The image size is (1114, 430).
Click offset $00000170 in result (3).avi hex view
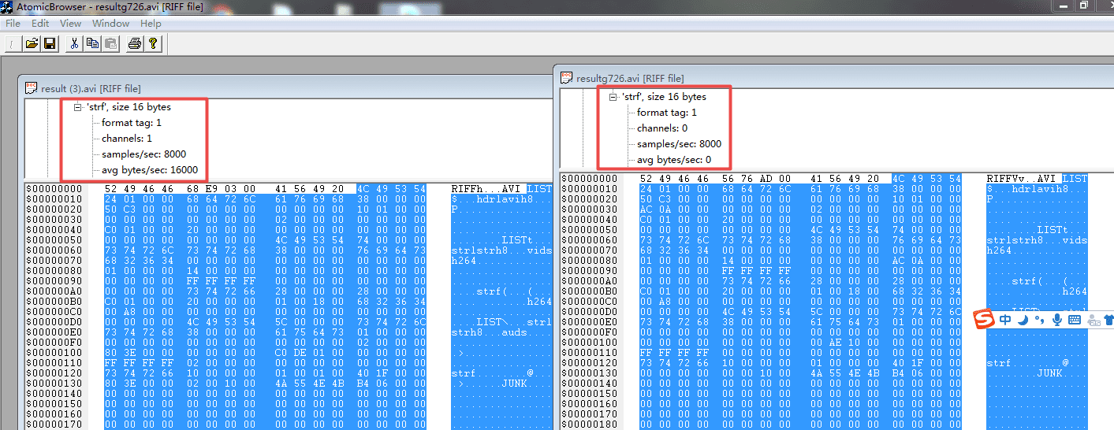pyautogui.click(x=54, y=424)
